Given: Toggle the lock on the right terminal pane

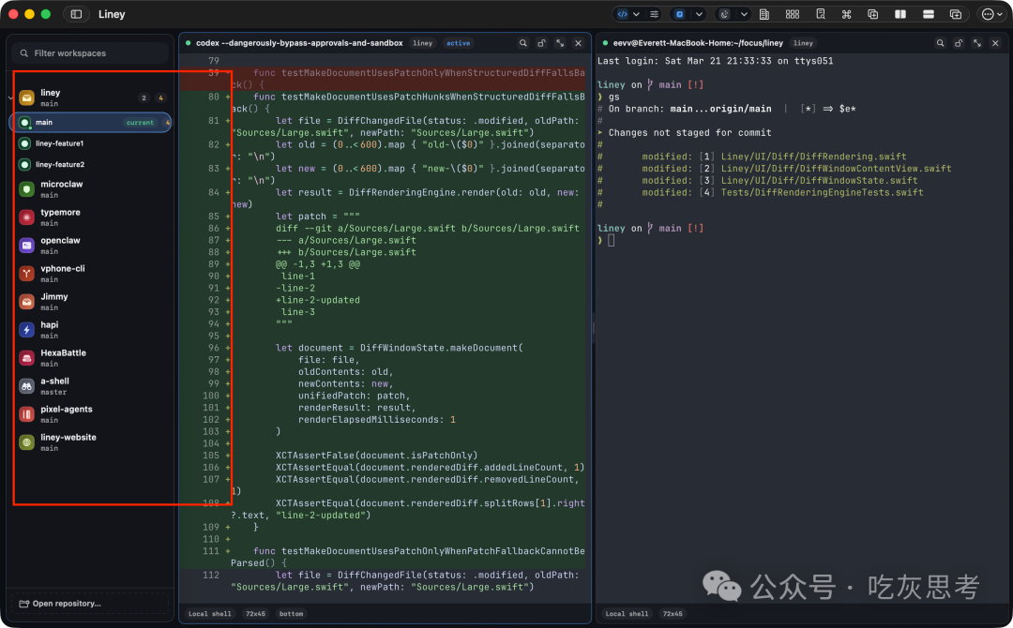Looking at the screenshot, I should click(958, 43).
